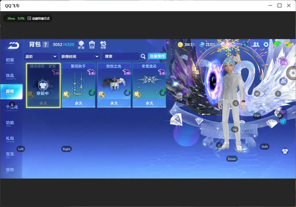Click the Q key overlay button

pos(236,103)
